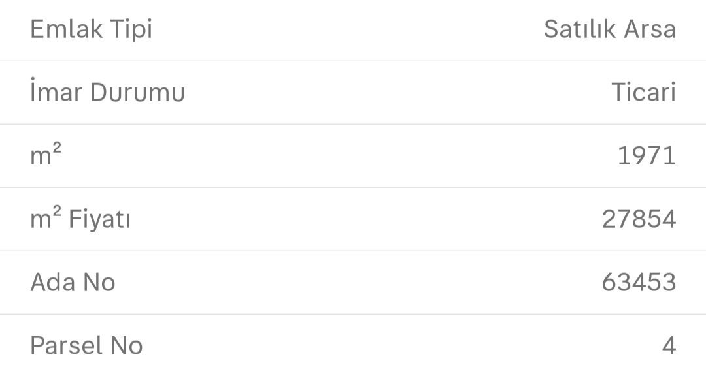This screenshot has height=376, width=706.
Task: Click the divider line below Emlak Tipi row
Action: [353, 61]
